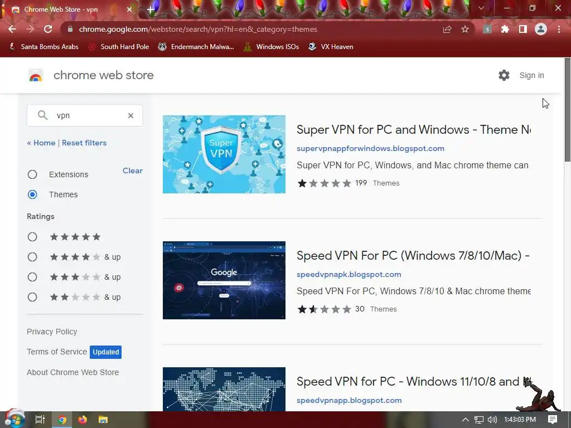Click the address bar URL

(x=198, y=29)
